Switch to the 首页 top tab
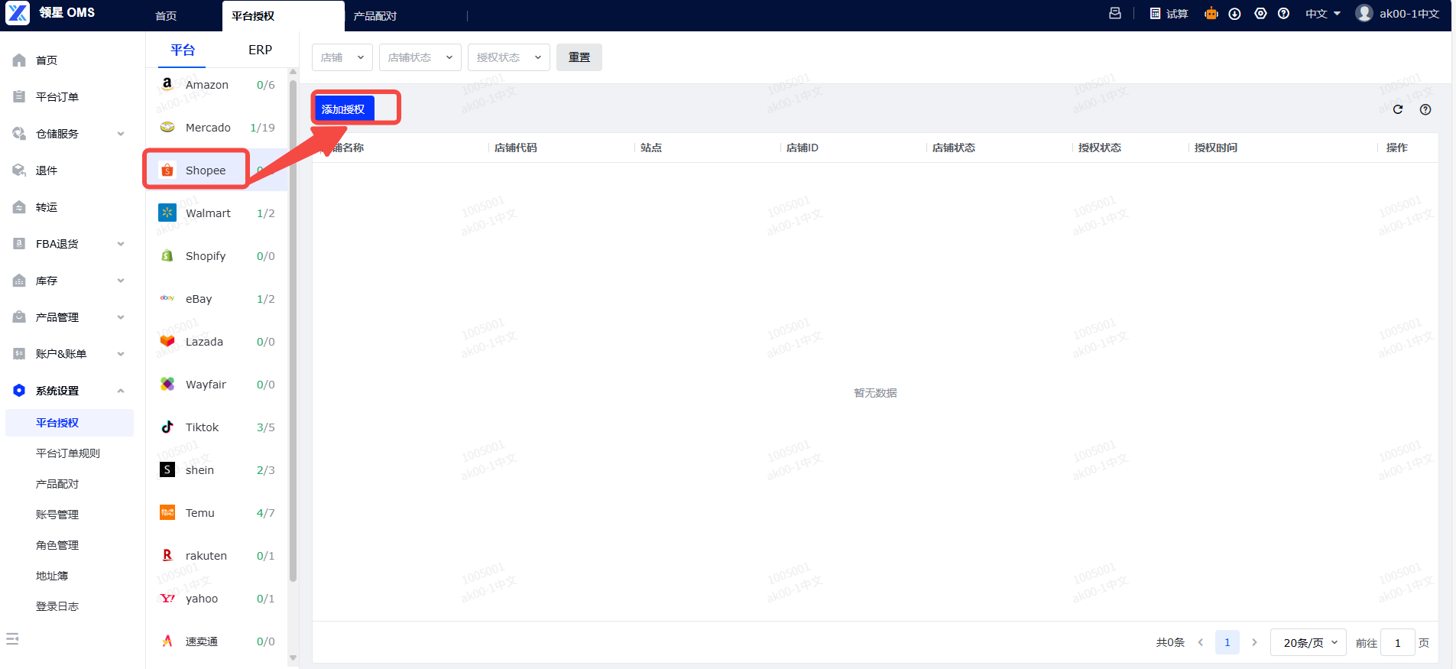1456x669 pixels. tap(166, 16)
